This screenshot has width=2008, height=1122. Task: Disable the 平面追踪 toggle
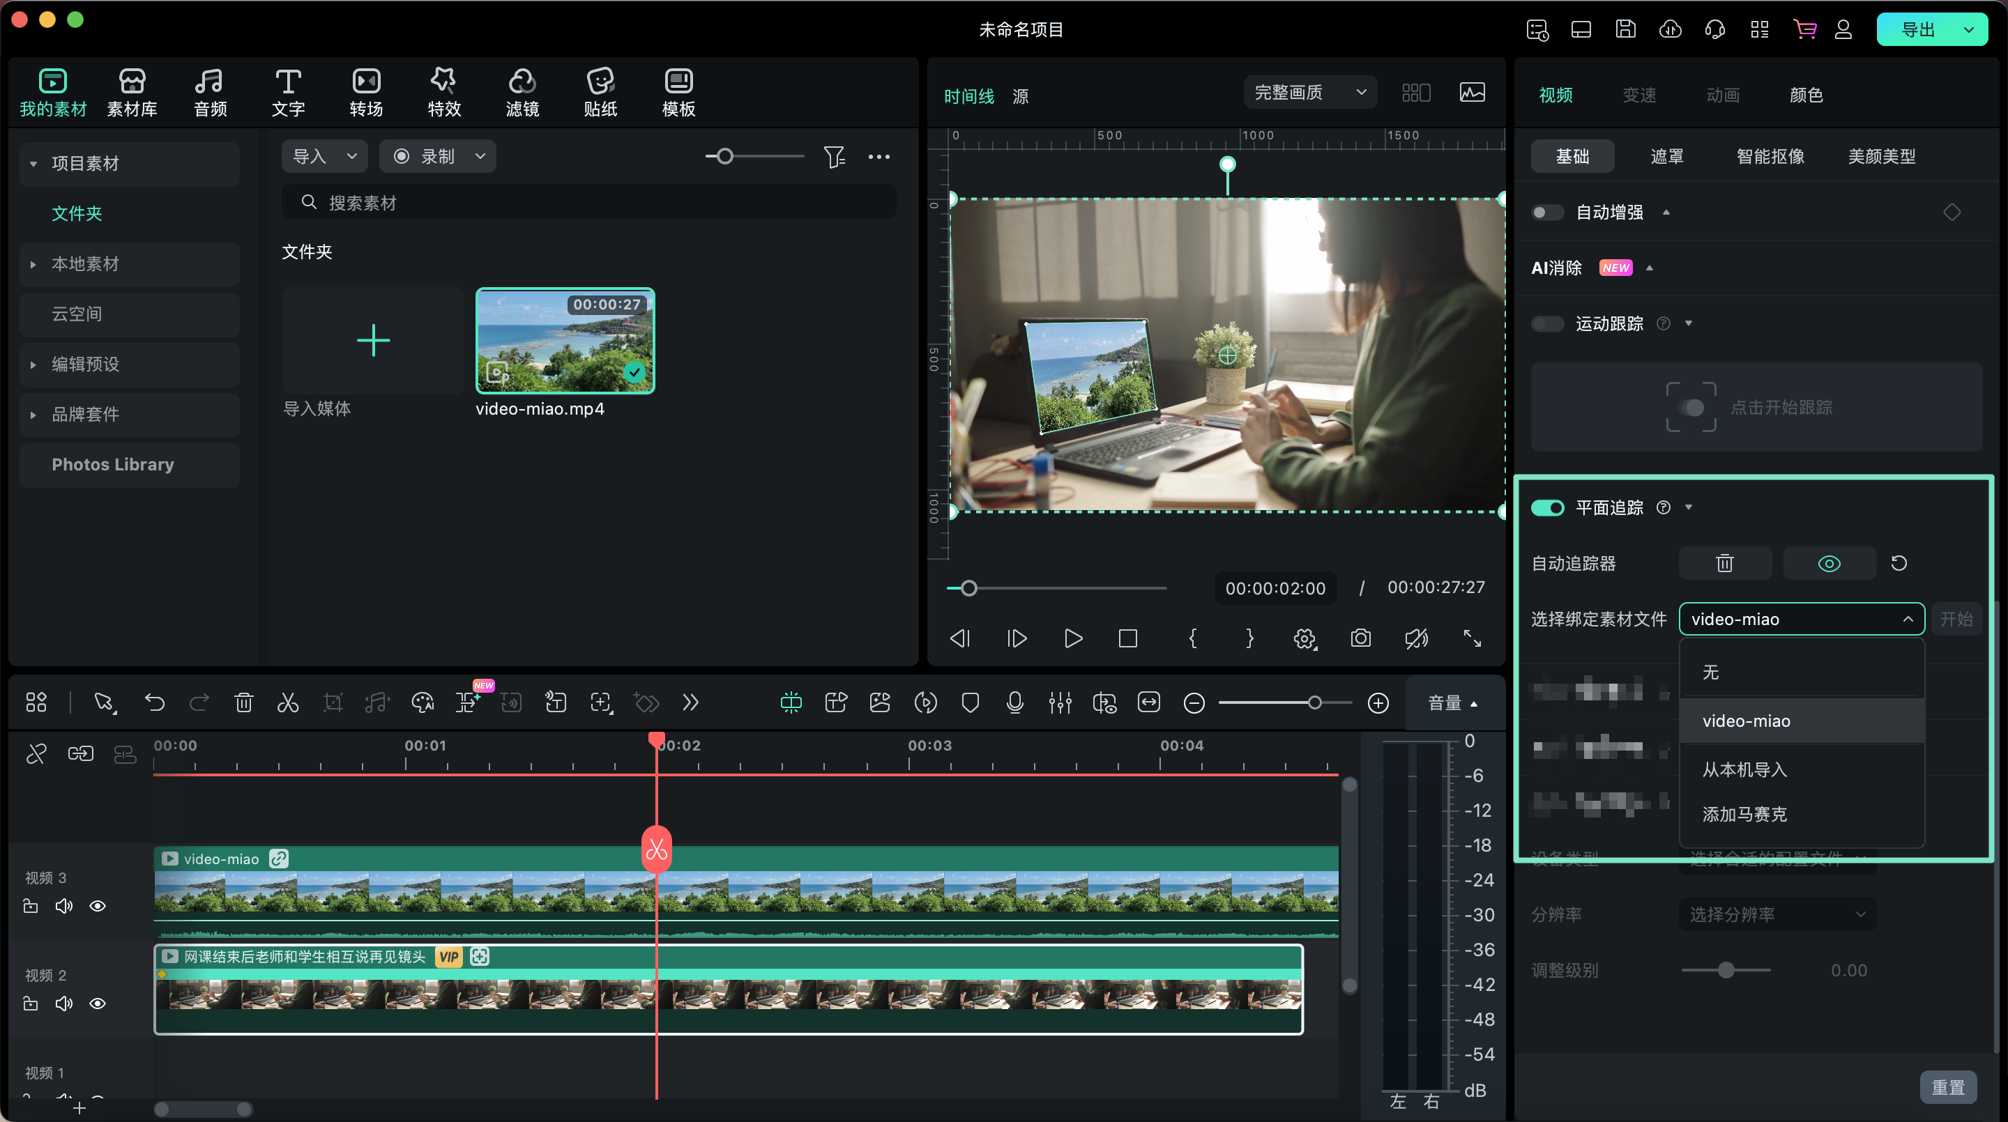(1547, 508)
